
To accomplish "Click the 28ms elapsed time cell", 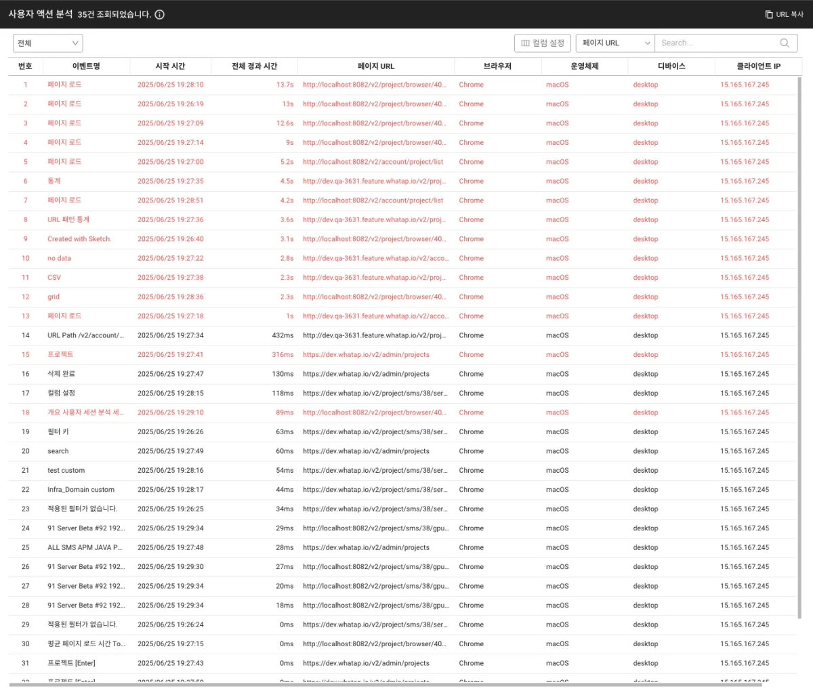I will coord(285,548).
